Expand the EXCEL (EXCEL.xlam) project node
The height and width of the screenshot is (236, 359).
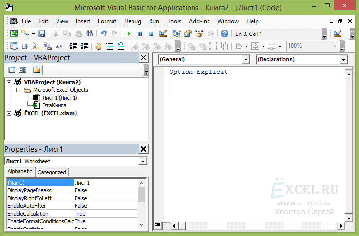click(10, 113)
